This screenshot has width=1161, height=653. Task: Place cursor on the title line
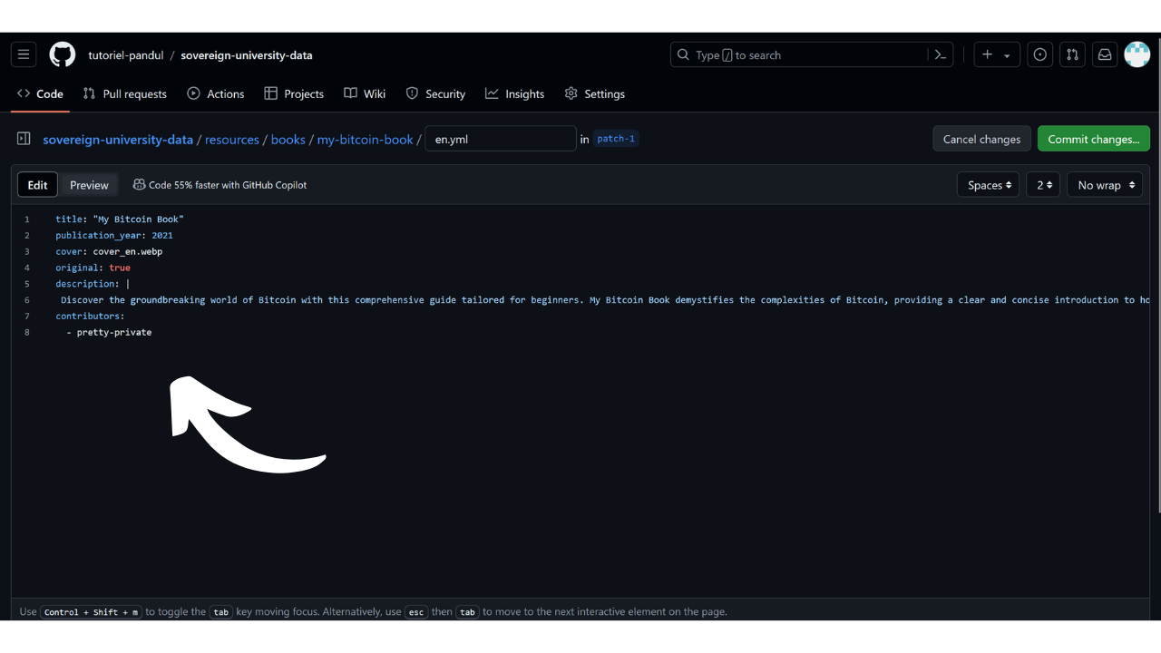pos(120,219)
